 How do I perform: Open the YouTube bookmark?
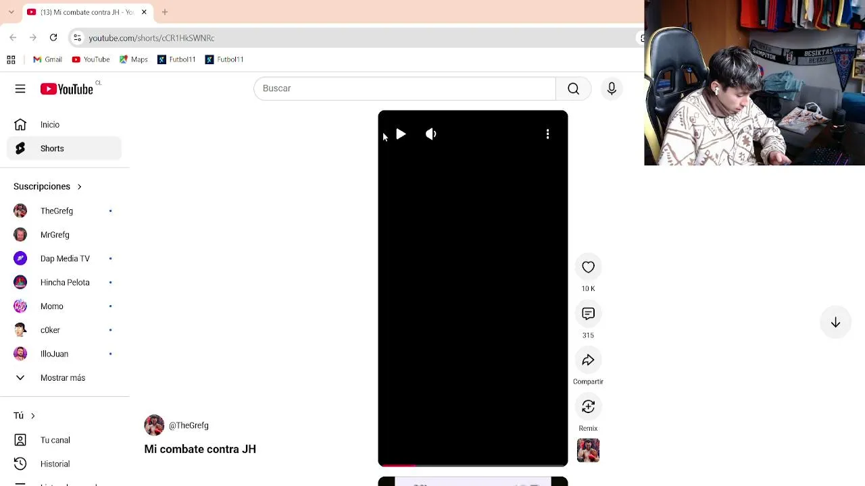[x=91, y=59]
